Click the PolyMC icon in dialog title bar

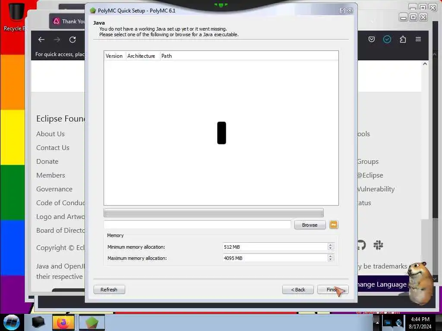(93, 11)
